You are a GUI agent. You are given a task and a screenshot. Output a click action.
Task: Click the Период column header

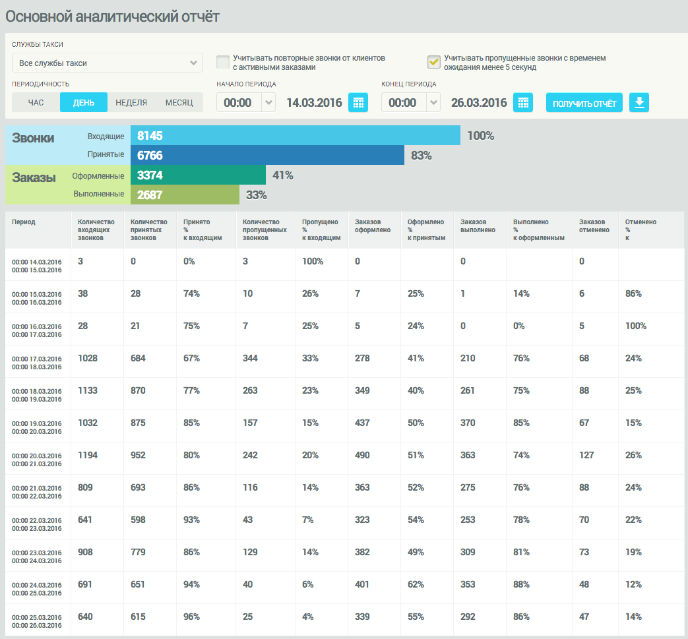click(24, 222)
